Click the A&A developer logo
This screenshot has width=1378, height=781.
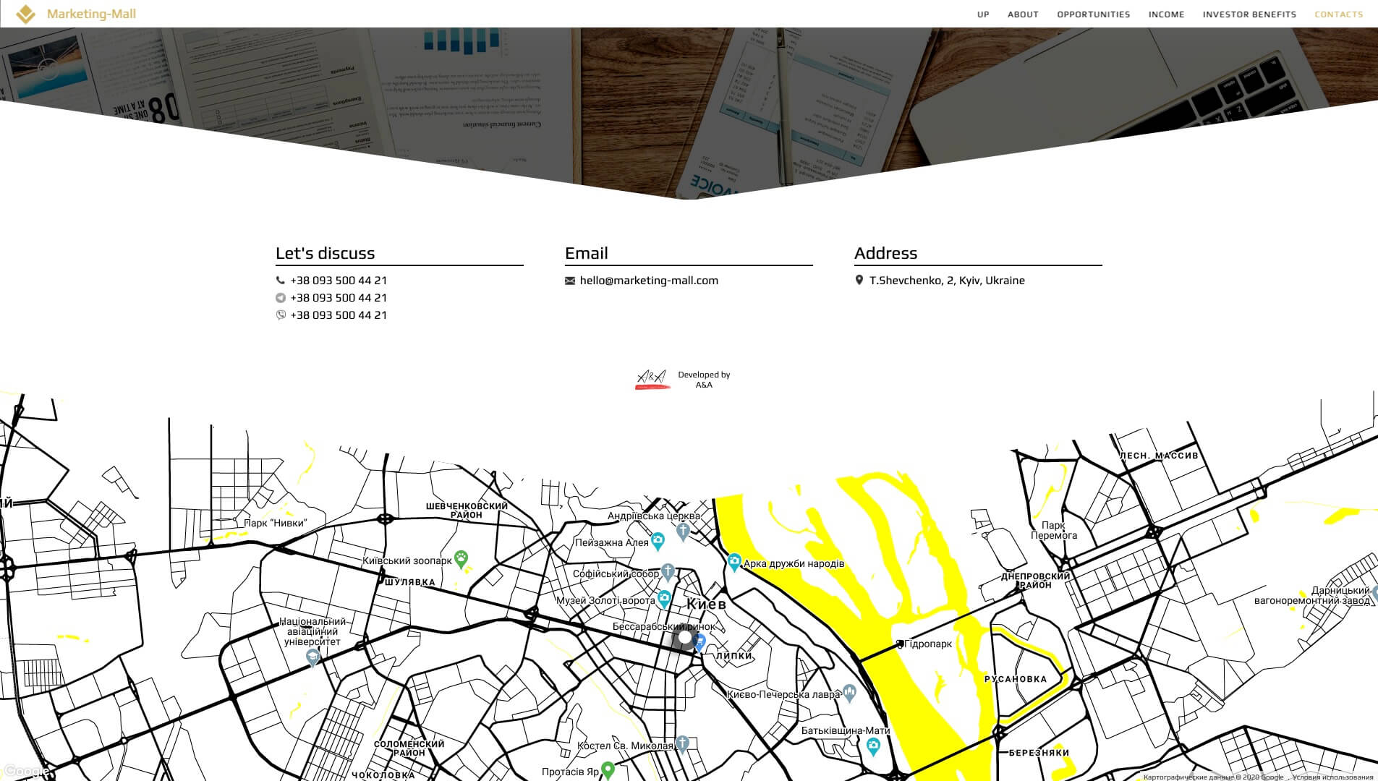click(x=652, y=379)
